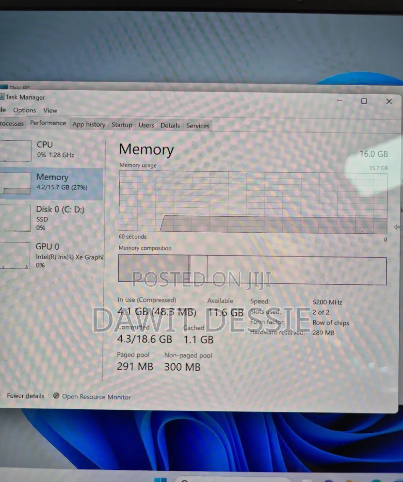Click the '4.2/15.7 GB (27%)' memory reading
The height and width of the screenshot is (482, 403).
point(62,187)
